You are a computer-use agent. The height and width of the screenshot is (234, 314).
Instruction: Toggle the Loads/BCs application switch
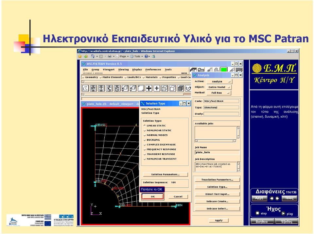pyautogui.click(x=132, y=77)
